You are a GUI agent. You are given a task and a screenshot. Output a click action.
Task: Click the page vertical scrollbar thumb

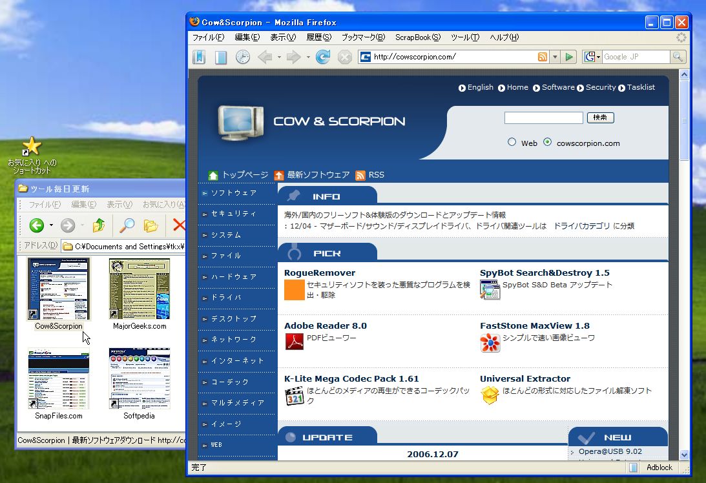pos(684,121)
